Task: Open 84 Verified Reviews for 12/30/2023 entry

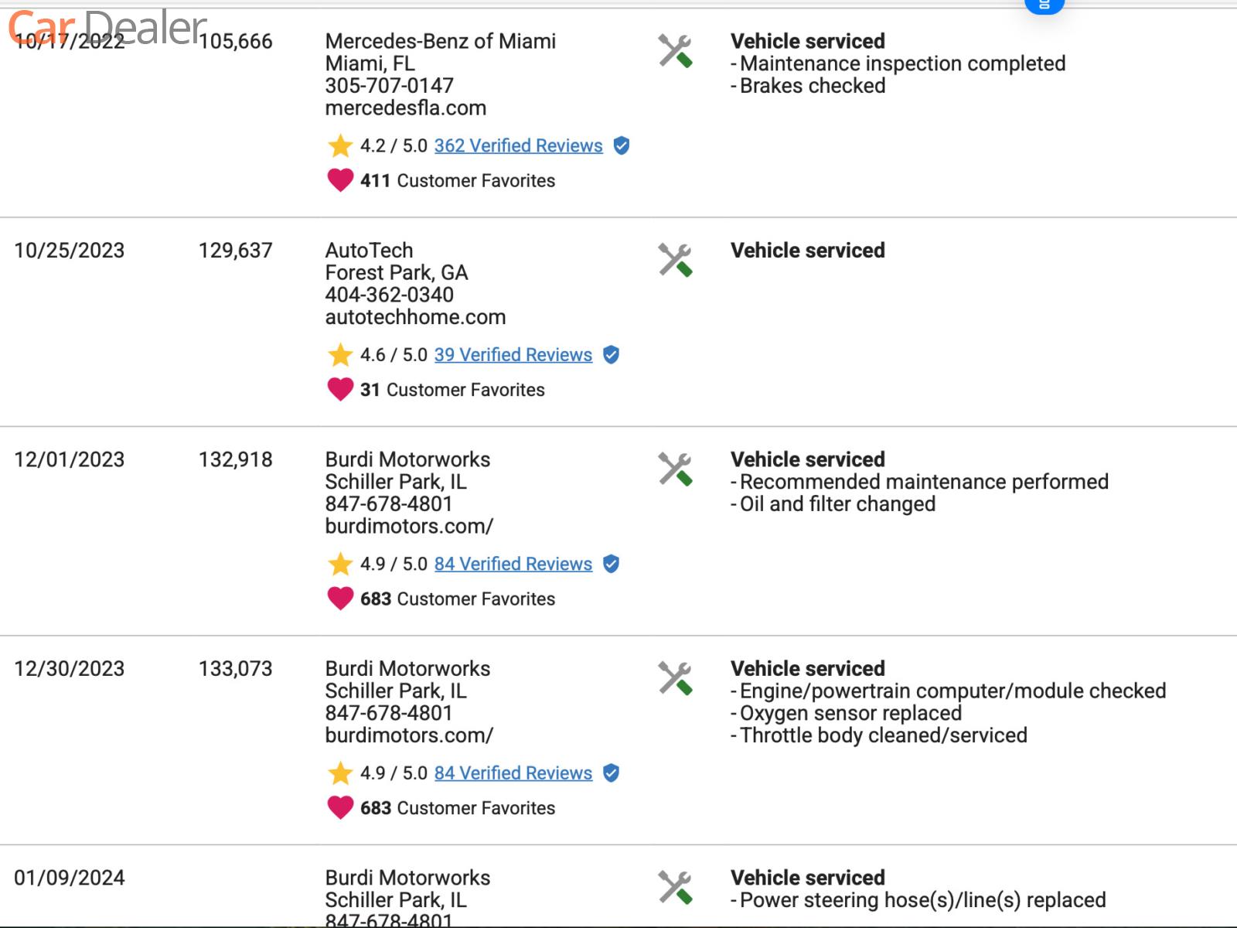Action: coord(513,773)
